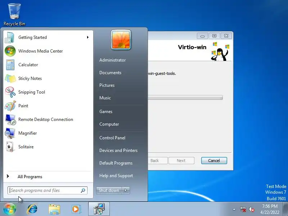
Task: Minimize the Virtio-win installer window
Action: (x=202, y=36)
